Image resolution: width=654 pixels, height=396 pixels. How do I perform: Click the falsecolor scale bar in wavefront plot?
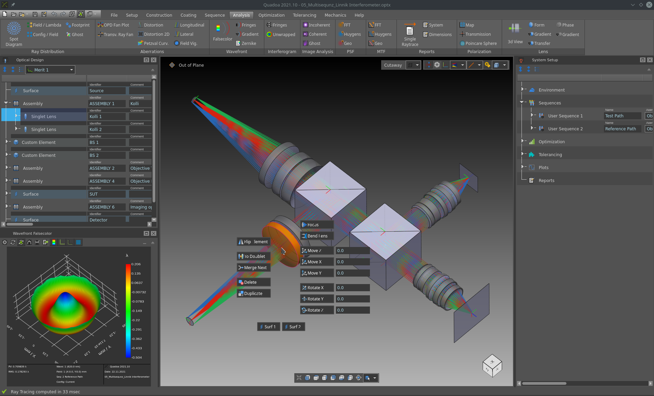128,311
